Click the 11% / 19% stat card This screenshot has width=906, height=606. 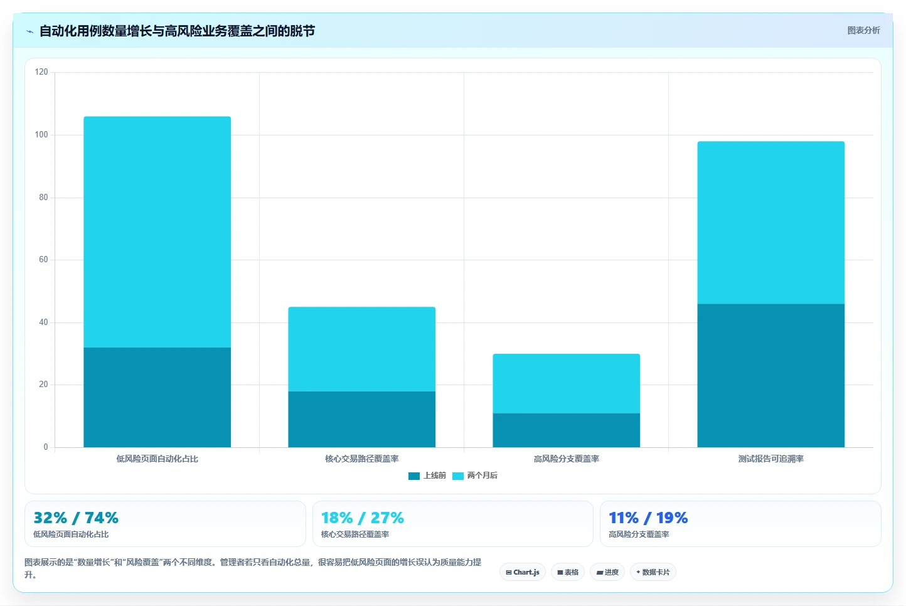(x=740, y=524)
